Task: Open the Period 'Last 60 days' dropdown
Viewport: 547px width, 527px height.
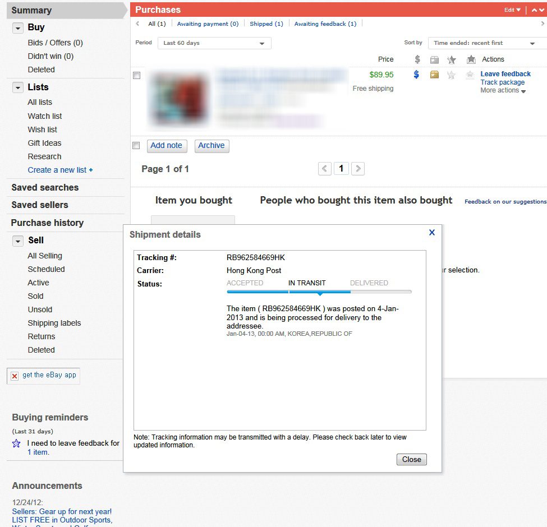Action: [214, 43]
